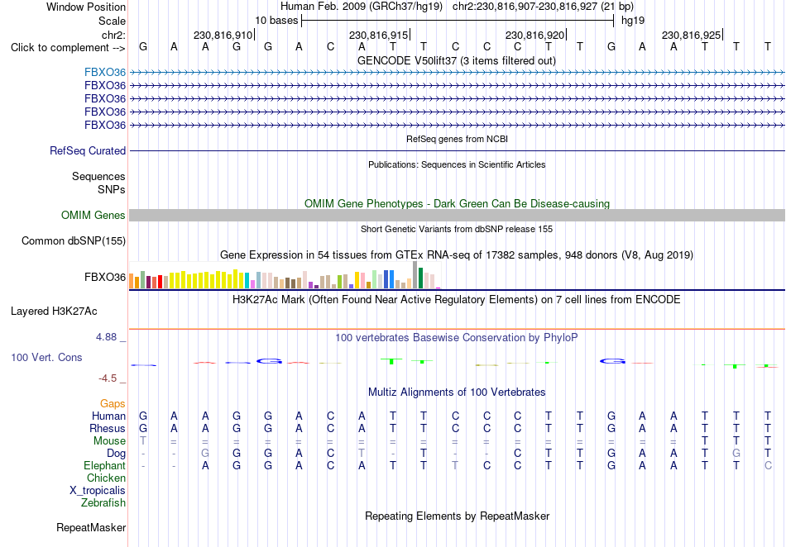Viewport: 786px width, 547px height.
Task: Open the OMIM Genes track label
Action: (93, 215)
